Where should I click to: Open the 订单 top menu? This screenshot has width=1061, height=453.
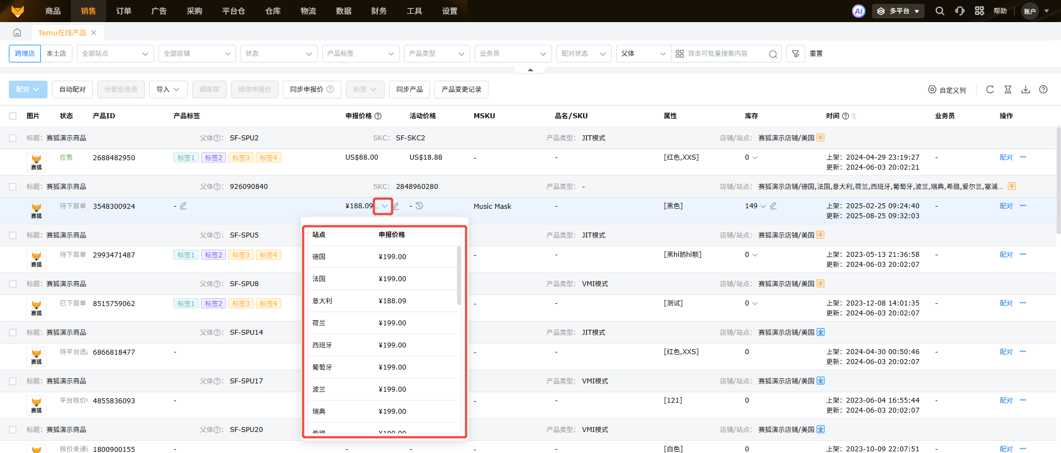pos(124,11)
